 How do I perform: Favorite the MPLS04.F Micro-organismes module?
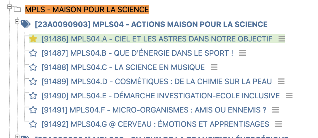[x=33, y=110]
